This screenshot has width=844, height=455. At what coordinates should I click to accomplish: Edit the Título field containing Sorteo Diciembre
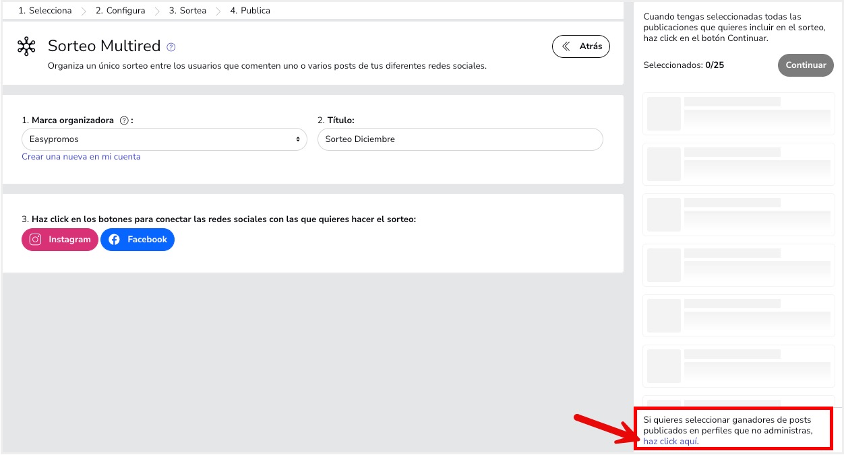460,139
